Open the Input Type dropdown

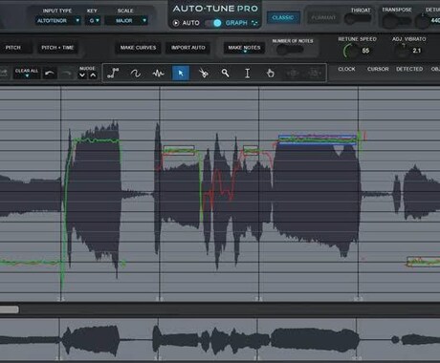pos(58,21)
